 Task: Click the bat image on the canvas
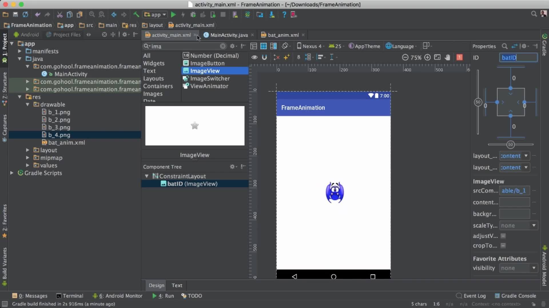click(x=335, y=193)
